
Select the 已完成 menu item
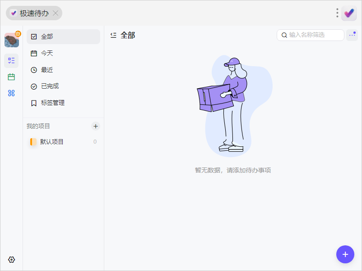coord(63,86)
